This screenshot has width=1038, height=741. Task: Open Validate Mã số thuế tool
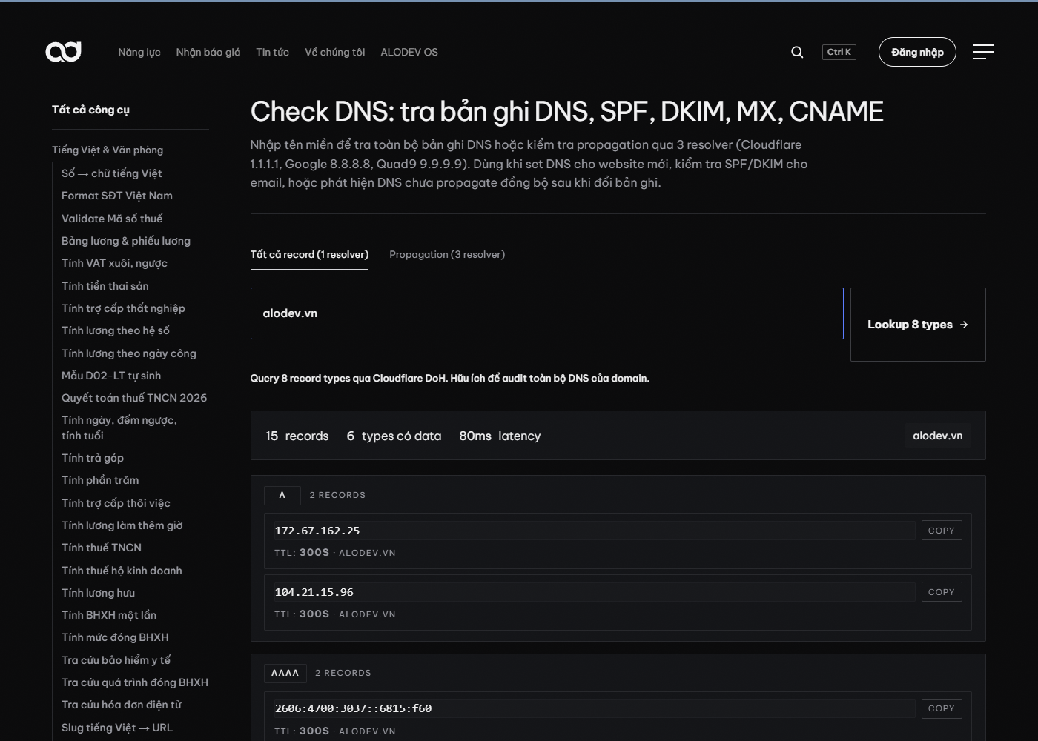coord(112,219)
